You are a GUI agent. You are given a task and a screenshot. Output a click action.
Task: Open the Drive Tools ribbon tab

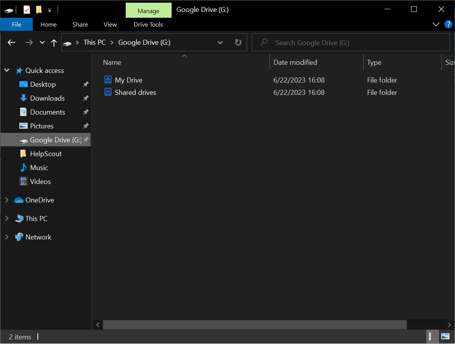pyautogui.click(x=148, y=24)
